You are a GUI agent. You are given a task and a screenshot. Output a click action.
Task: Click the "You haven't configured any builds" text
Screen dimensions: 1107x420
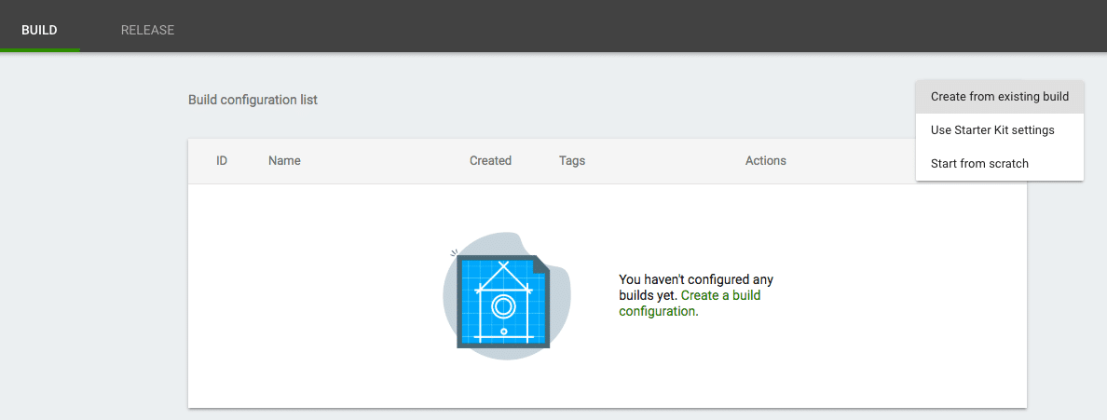pos(696,279)
